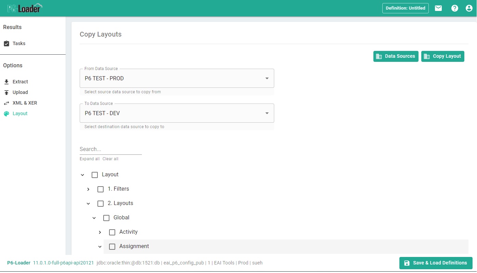Viewport: 477px width, 273px height.
Task: Click the Extract download icon
Action: (6, 82)
